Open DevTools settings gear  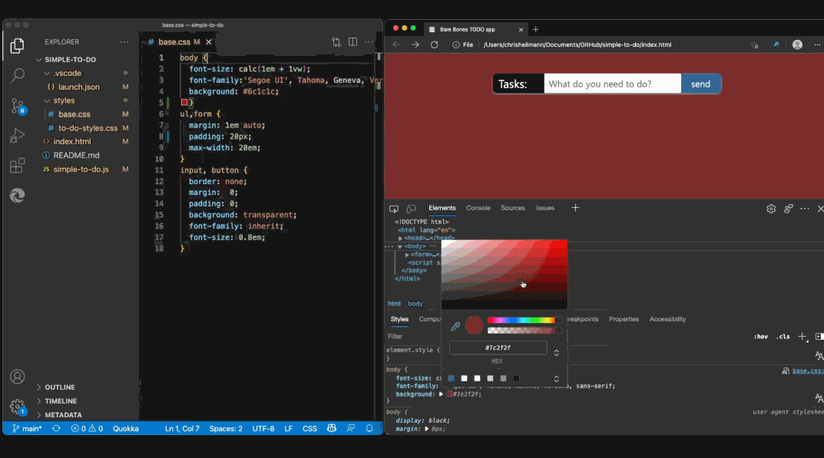pyautogui.click(x=770, y=208)
